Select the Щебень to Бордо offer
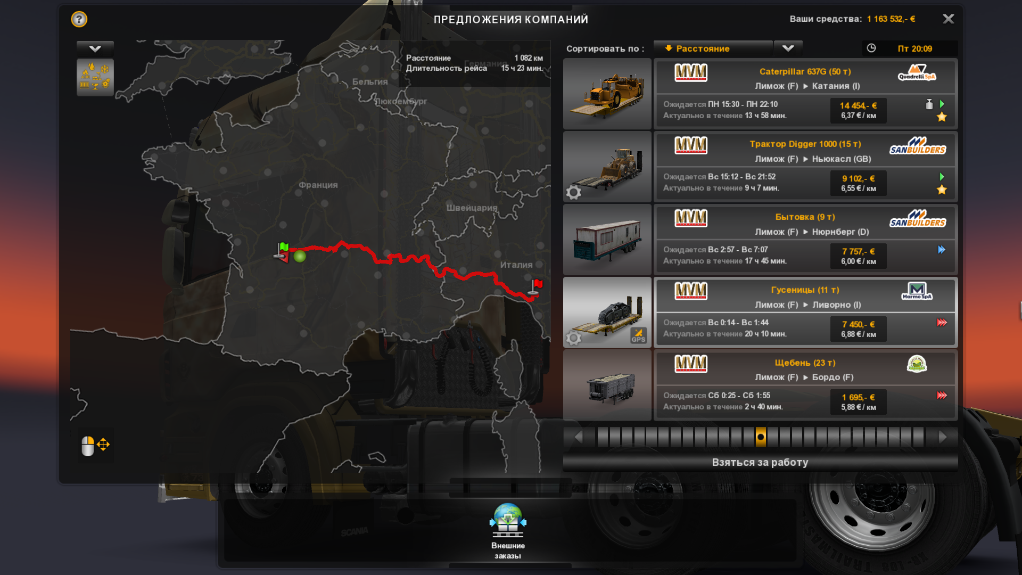1022x575 pixels. (x=805, y=385)
